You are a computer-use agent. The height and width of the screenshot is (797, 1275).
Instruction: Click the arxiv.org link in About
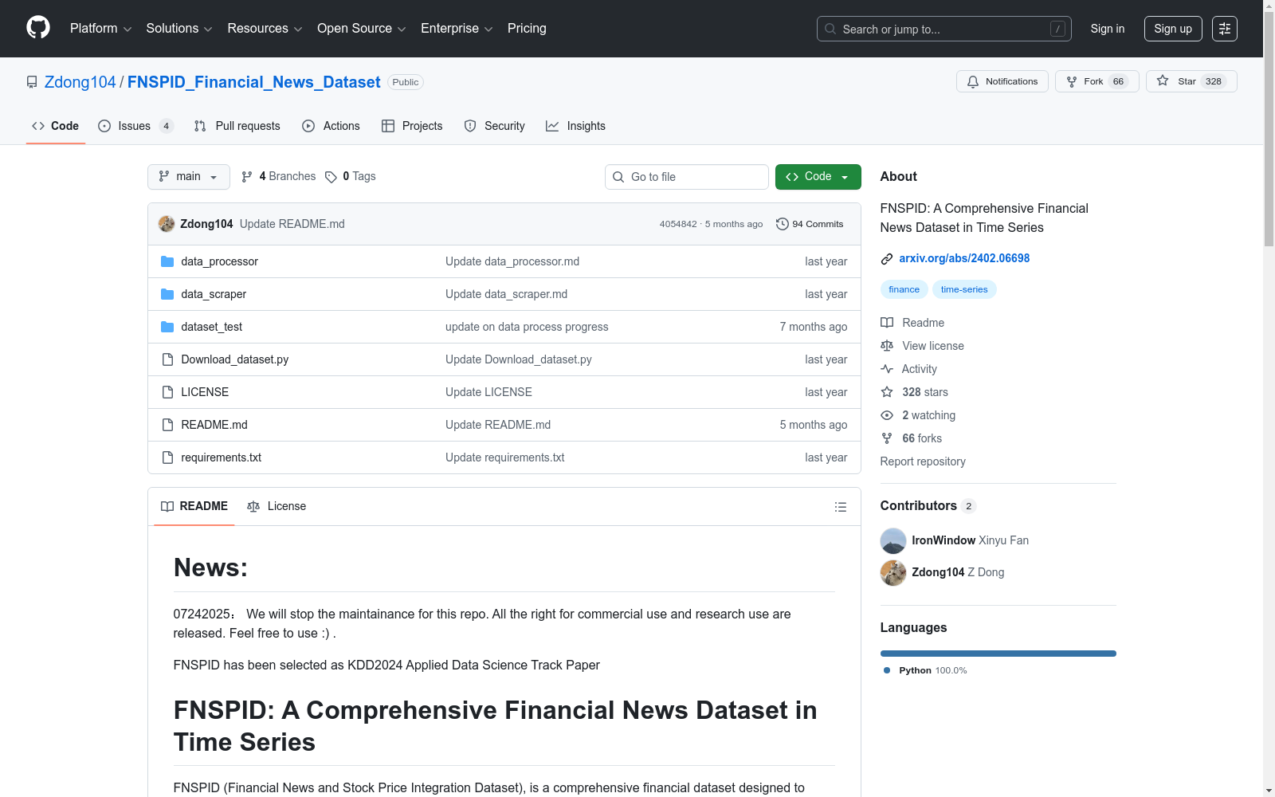coord(964,258)
